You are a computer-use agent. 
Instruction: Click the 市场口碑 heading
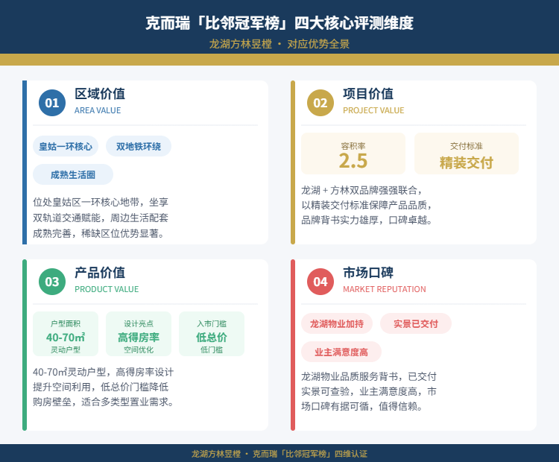click(368, 273)
